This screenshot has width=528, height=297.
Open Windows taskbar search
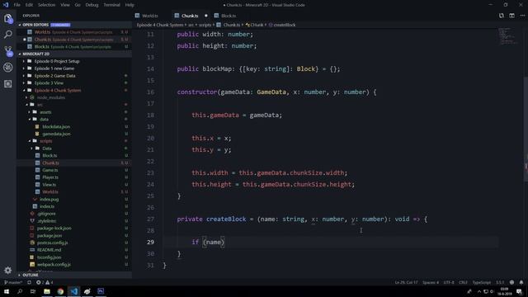click(x=20, y=291)
